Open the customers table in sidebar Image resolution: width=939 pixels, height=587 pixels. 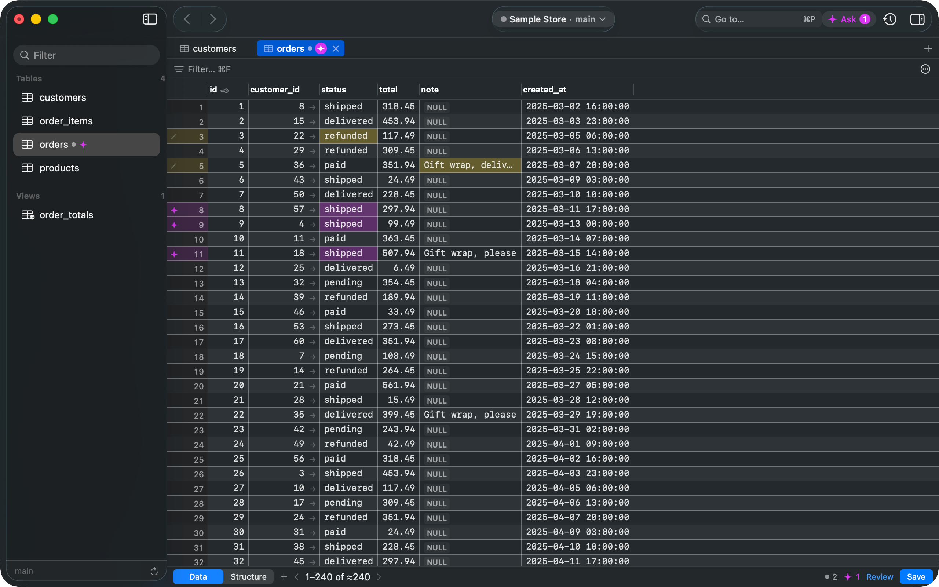coord(87,98)
